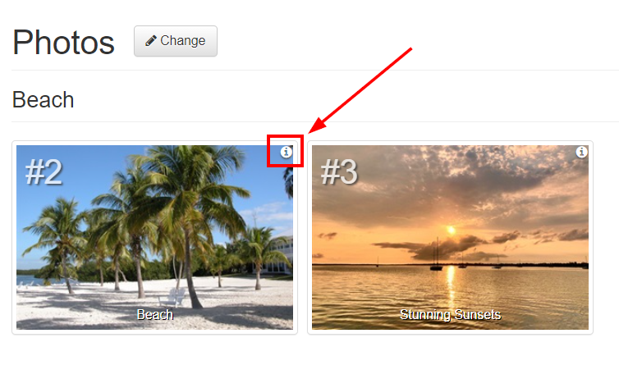Click the info icon on Stunning Sunsets photo

coord(581,152)
